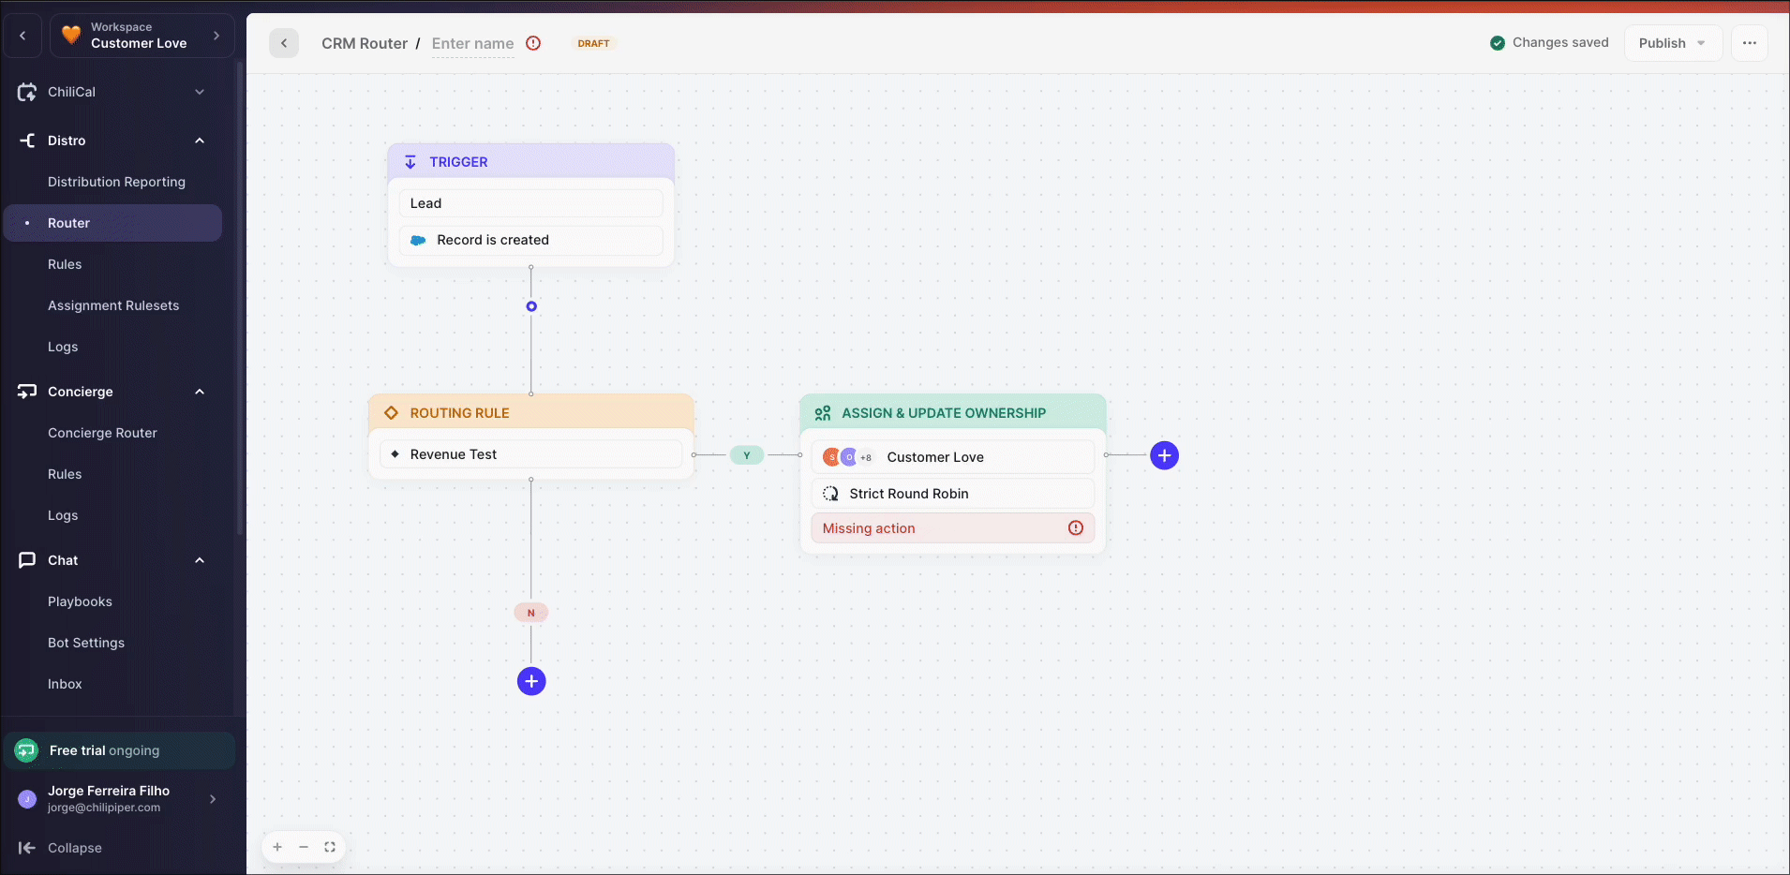The height and width of the screenshot is (875, 1790).
Task: Collapse the sidebar
Action: coord(61,848)
